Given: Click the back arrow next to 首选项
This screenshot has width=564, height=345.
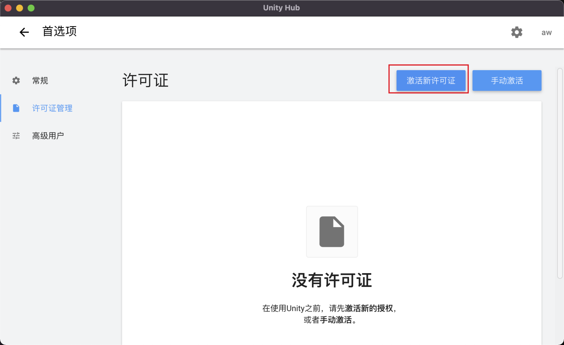Looking at the screenshot, I should (x=24, y=32).
